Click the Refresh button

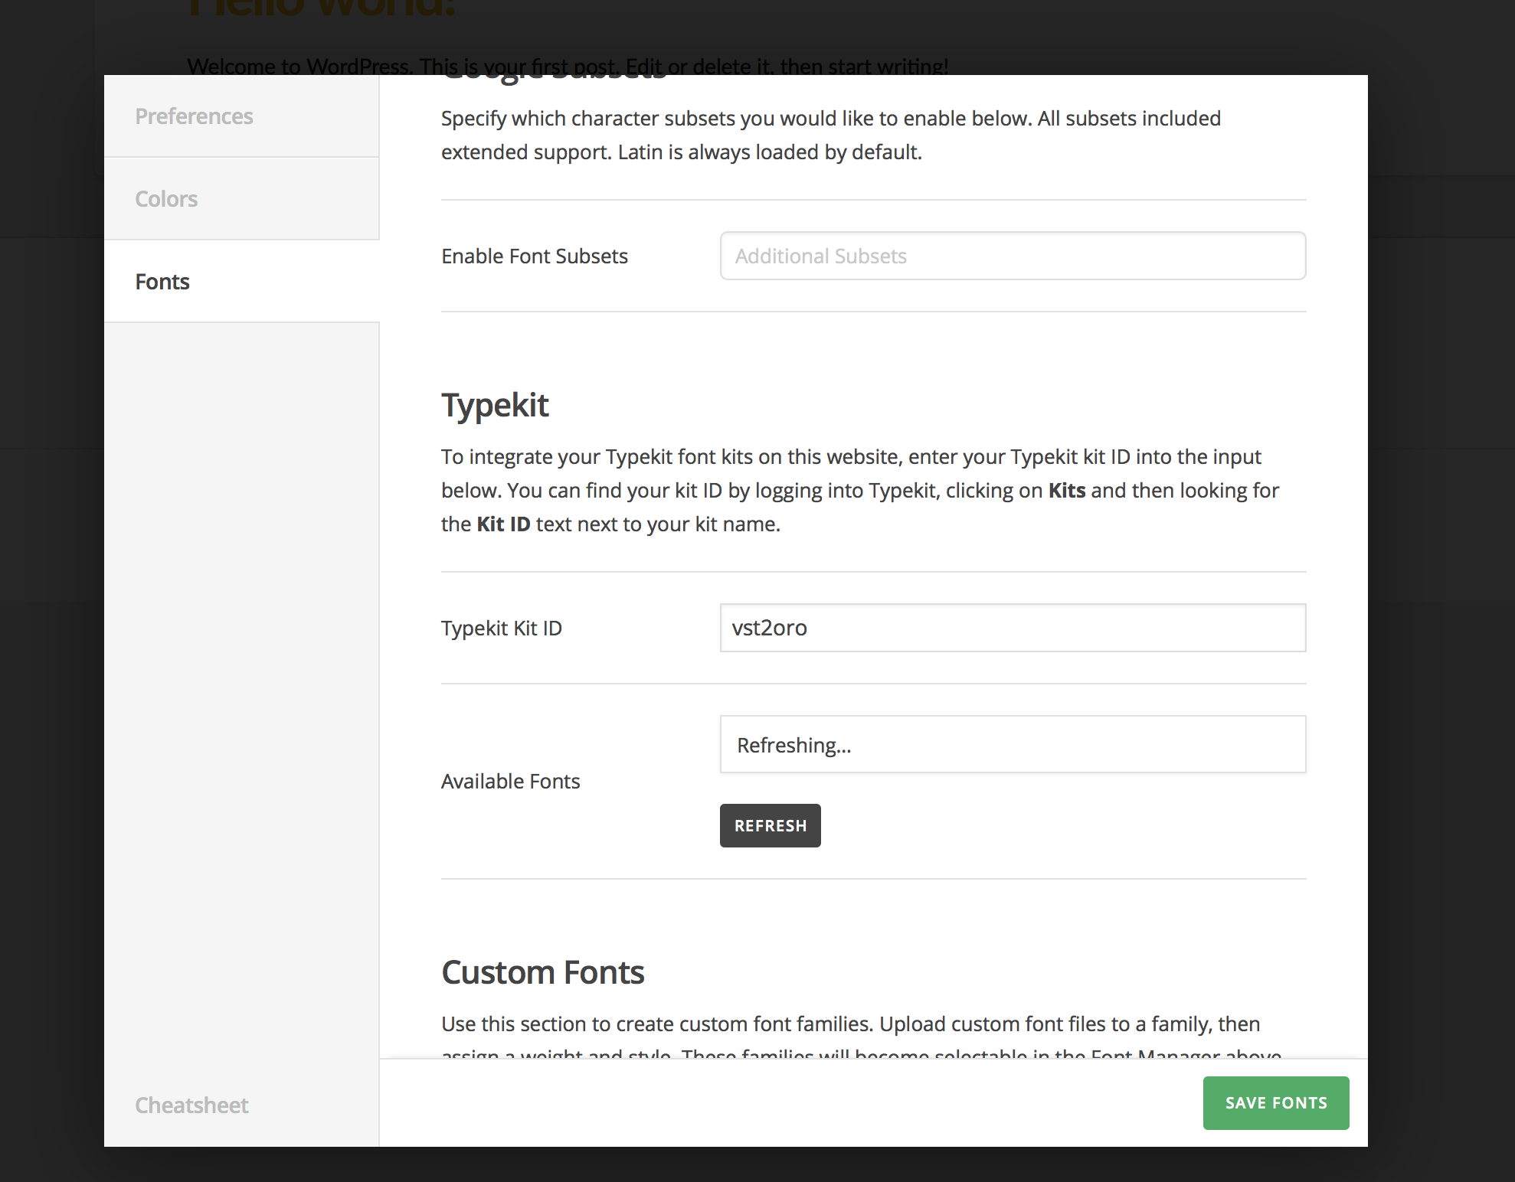770,825
